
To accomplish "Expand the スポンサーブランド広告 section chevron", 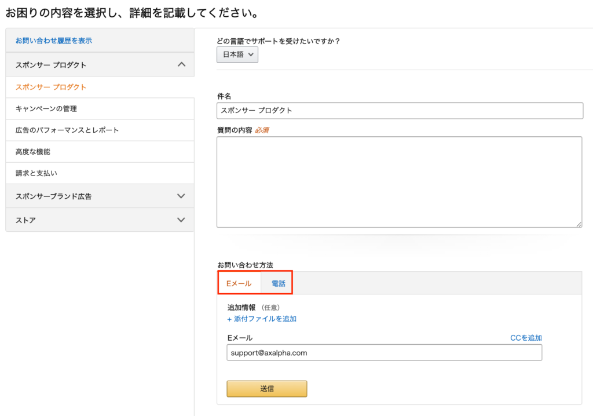I will (x=181, y=196).
